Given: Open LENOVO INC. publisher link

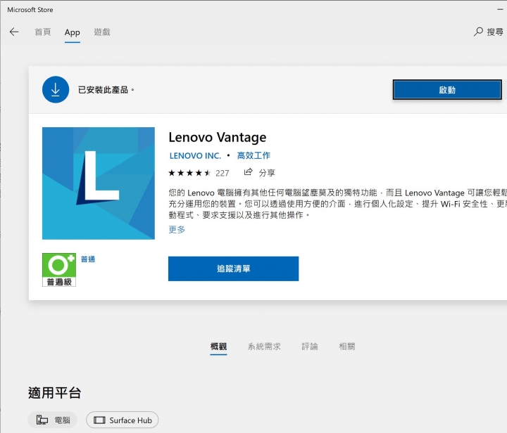Looking at the screenshot, I should [x=195, y=156].
